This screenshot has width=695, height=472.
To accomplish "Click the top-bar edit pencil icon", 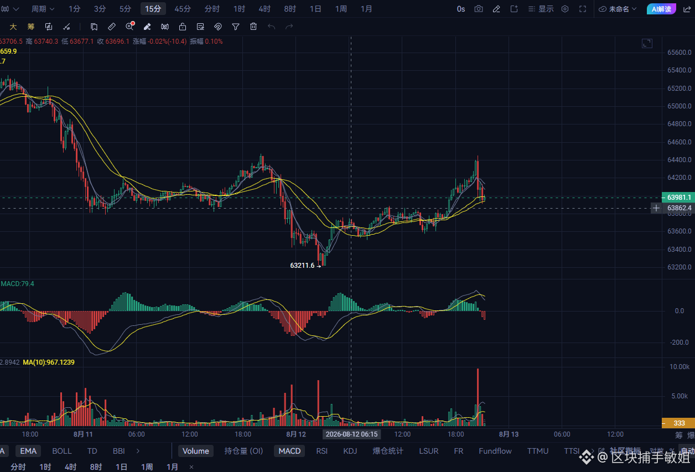I will (x=496, y=9).
